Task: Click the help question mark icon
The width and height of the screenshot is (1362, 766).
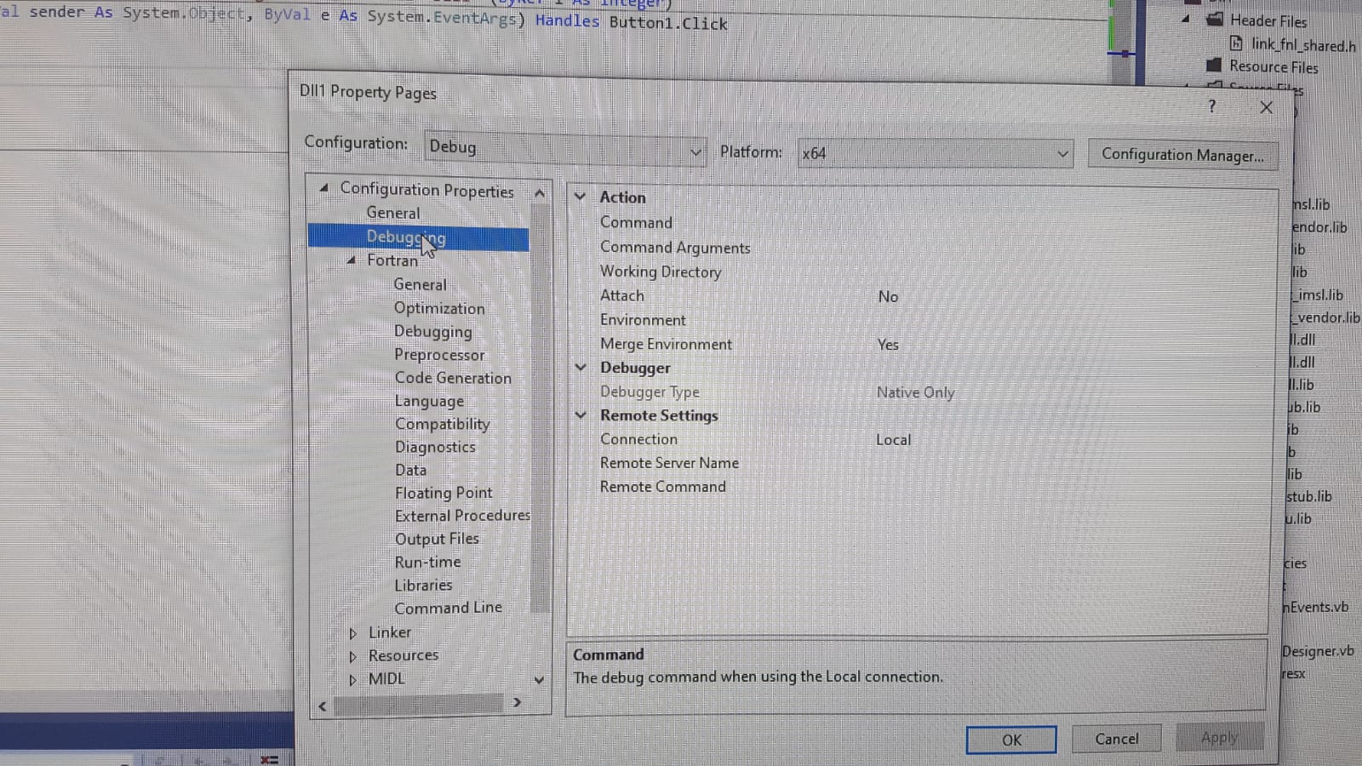Action: (x=1212, y=106)
